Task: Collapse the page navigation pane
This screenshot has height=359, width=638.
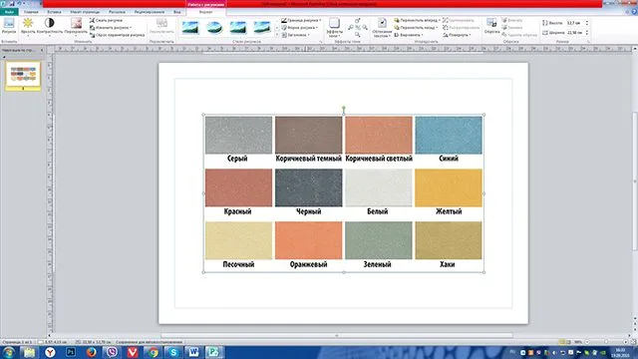Action: pyautogui.click(x=42, y=50)
